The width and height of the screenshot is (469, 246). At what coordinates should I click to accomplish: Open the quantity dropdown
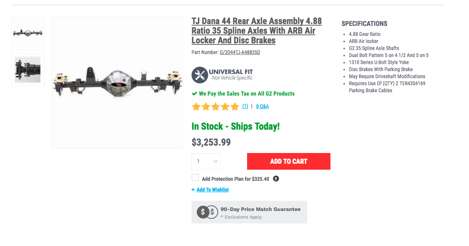[206, 162]
